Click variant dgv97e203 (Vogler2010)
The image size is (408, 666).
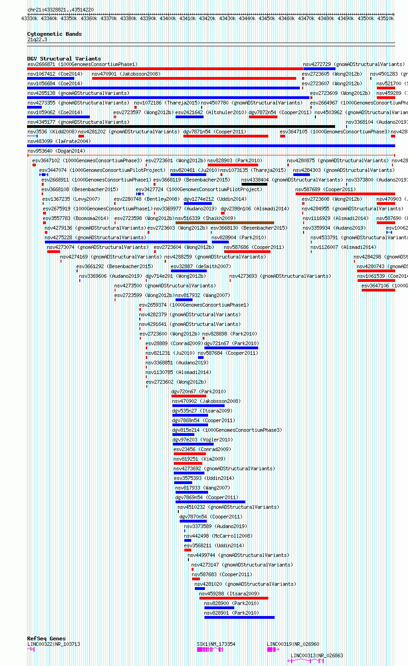click(203, 440)
